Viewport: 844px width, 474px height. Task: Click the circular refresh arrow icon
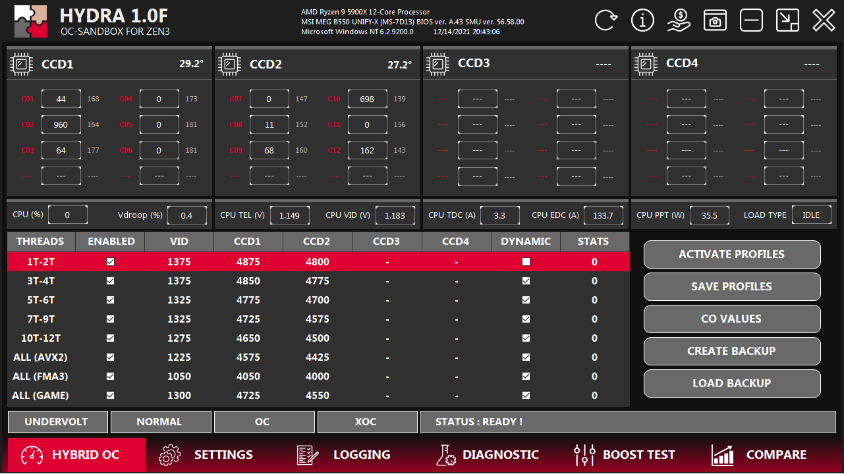coord(606,20)
